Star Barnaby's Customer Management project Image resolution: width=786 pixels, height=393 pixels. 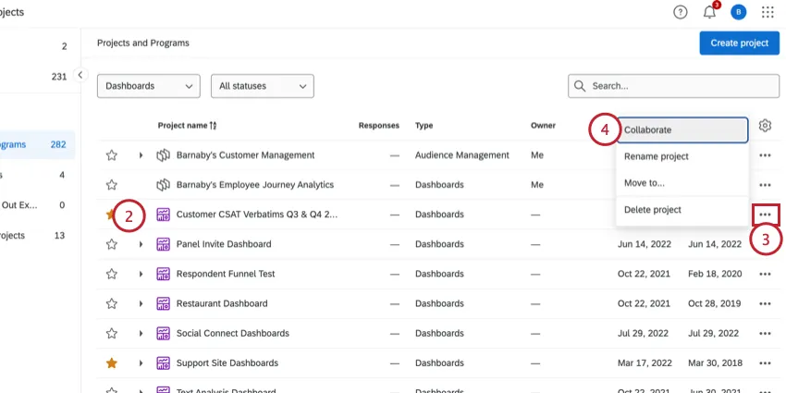112,155
